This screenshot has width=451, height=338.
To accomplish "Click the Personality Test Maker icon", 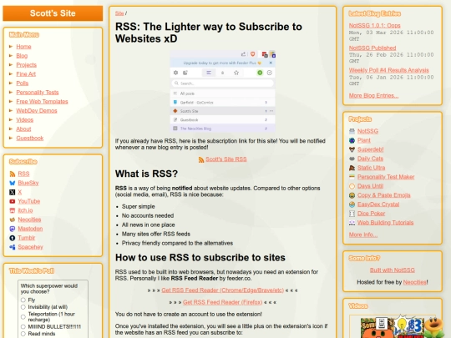I will point(352,177).
